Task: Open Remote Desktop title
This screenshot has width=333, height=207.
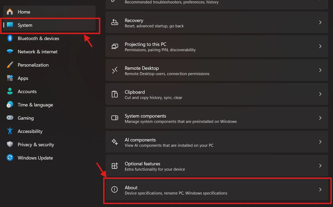Action: point(142,68)
